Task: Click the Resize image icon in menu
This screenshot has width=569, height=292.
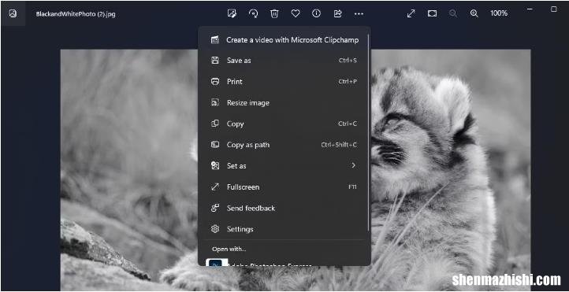Action: click(215, 103)
